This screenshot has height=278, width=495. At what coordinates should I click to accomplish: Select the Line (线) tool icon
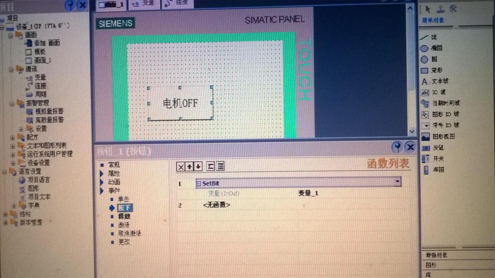pyautogui.click(x=424, y=37)
